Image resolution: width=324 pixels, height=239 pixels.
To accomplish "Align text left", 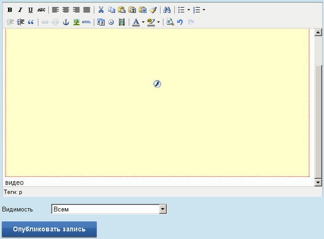I will (x=56, y=10).
